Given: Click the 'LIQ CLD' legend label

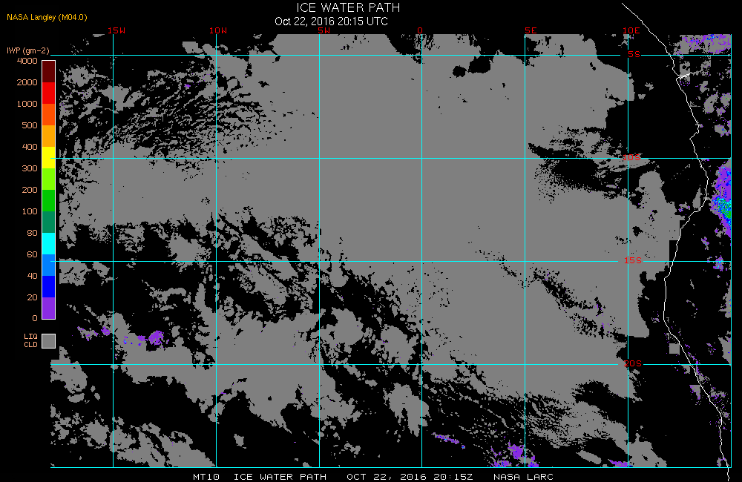Looking at the screenshot, I should [30, 340].
